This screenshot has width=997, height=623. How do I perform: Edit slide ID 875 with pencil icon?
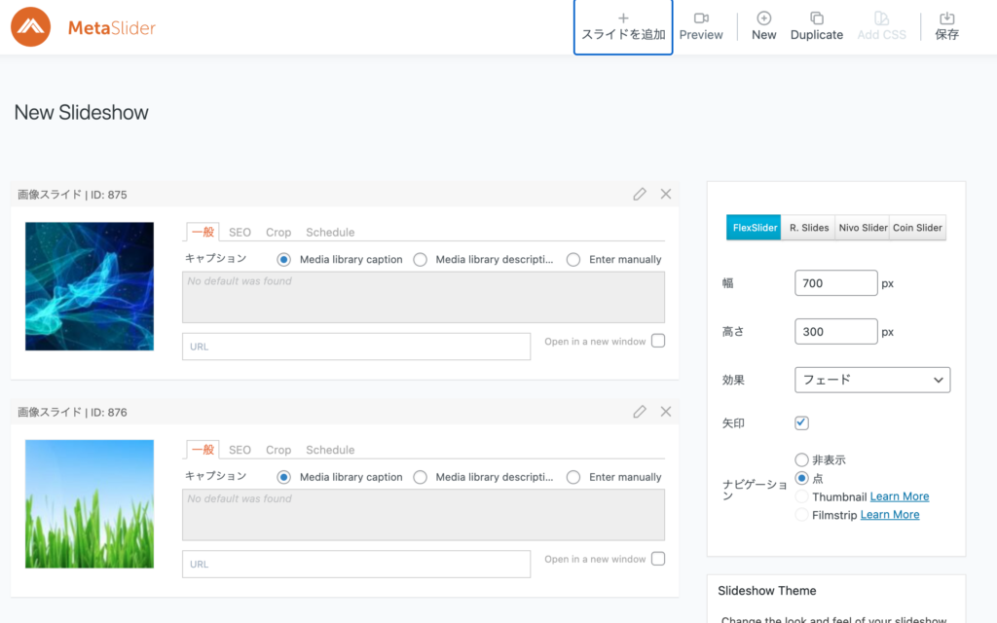tap(640, 194)
